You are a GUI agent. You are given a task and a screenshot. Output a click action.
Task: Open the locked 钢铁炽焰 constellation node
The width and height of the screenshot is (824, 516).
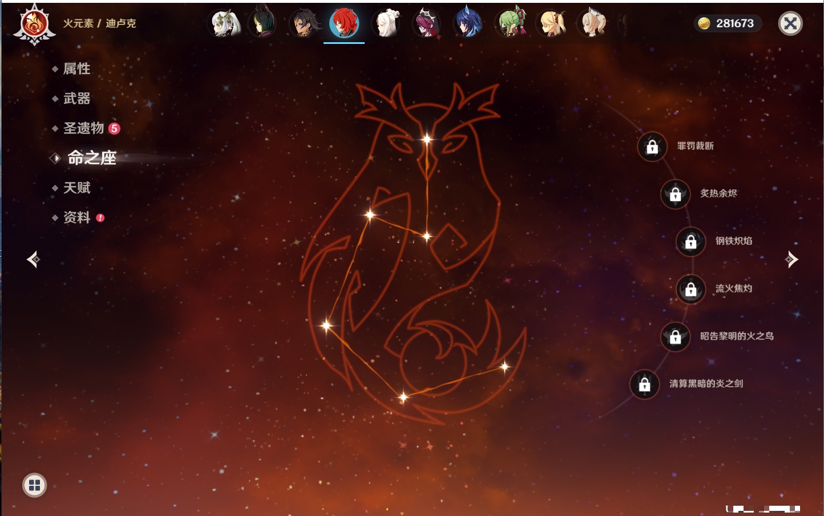click(691, 242)
